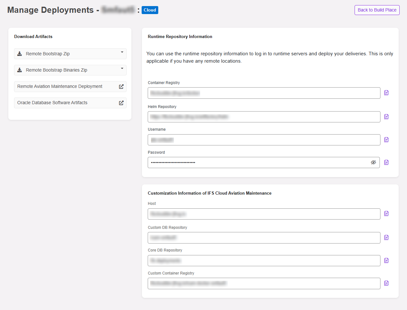Click the Runtime Repository Information heading
The width and height of the screenshot is (407, 310).
point(180,36)
